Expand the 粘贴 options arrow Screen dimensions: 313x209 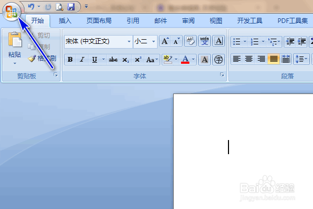coord(15,63)
